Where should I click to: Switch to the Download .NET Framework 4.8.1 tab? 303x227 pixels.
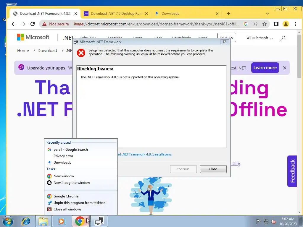[45, 14]
